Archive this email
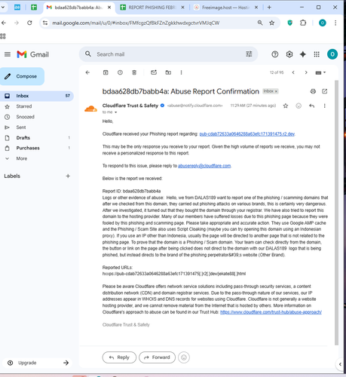Viewport: 346px width, 377px height. pyautogui.click(x=106, y=72)
